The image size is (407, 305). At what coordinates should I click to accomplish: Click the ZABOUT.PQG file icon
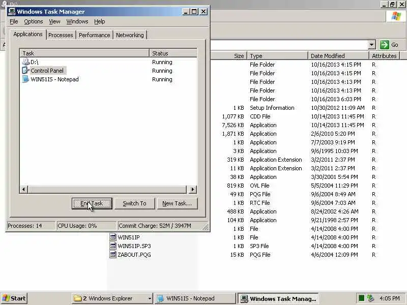click(113, 255)
